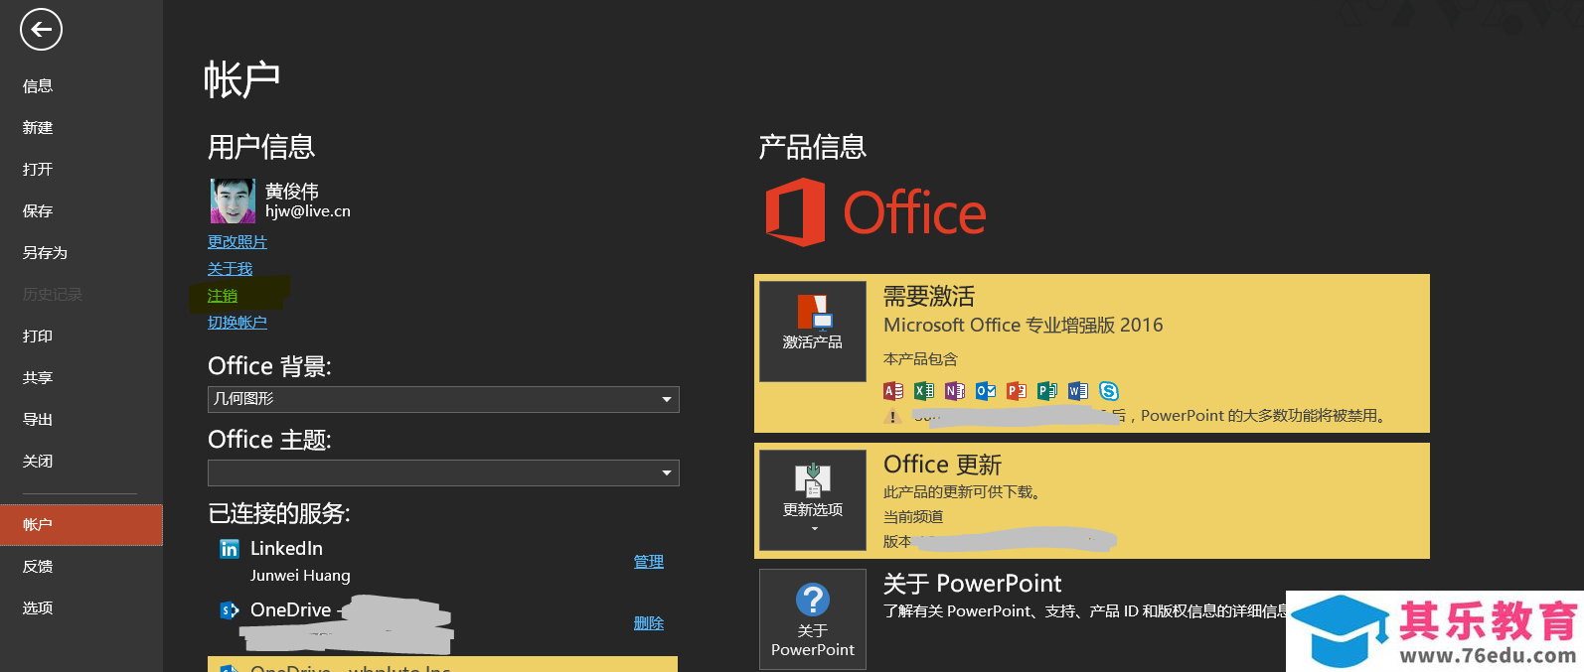Select 新建 in the sidebar
The image size is (1584, 672).
coord(81,128)
